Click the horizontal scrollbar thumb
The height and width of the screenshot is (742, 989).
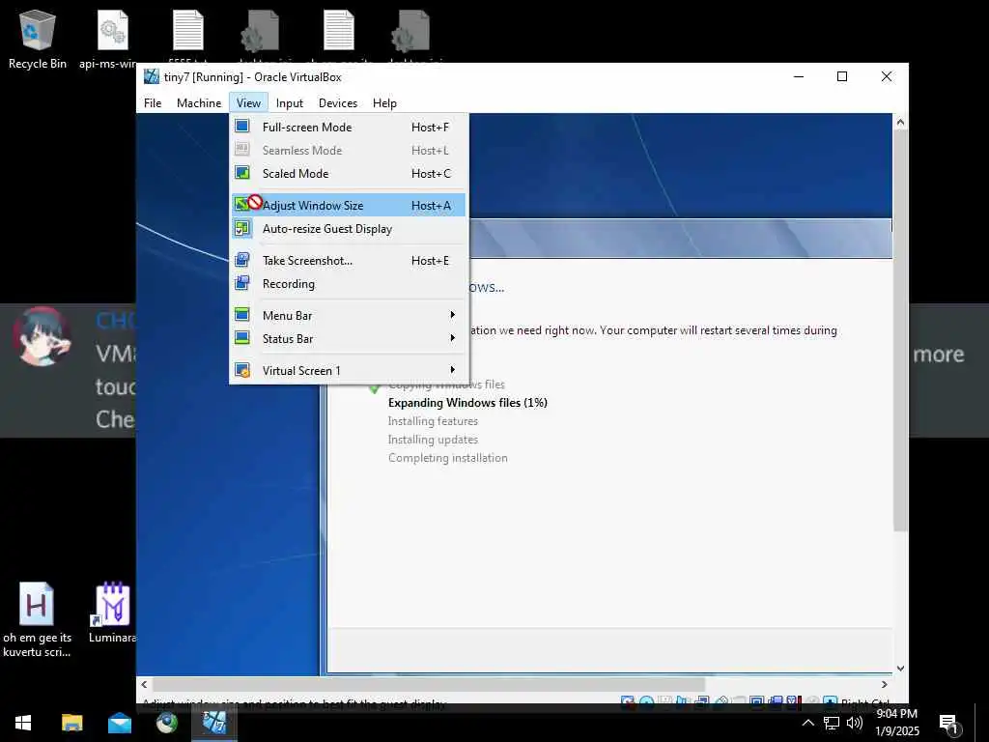tap(429, 685)
